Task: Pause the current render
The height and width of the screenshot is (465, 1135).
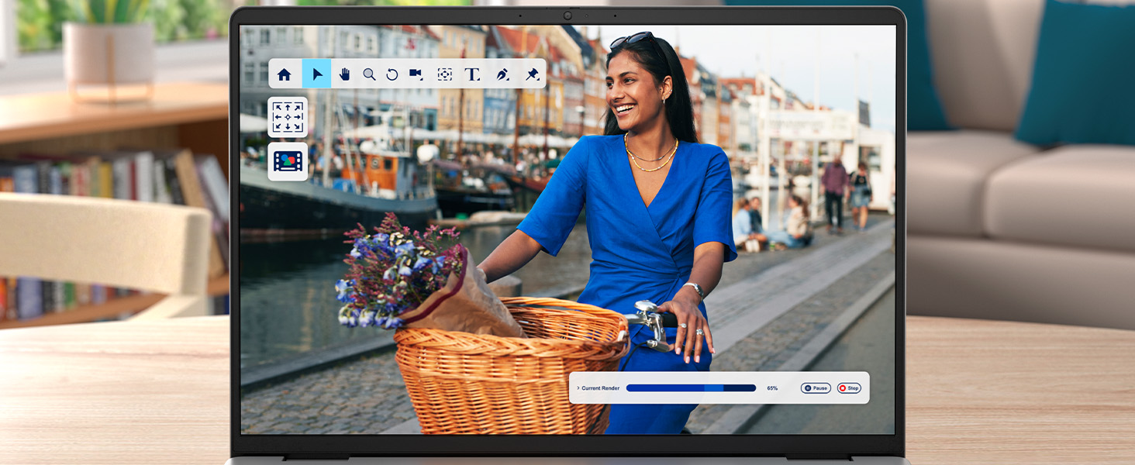Action: pos(816,388)
